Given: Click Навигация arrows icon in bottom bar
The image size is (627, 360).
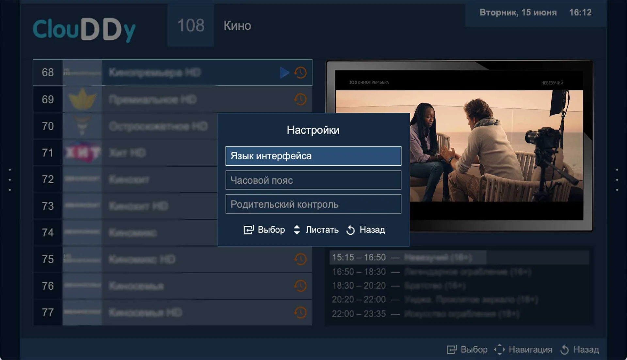Looking at the screenshot, I should coord(499,350).
